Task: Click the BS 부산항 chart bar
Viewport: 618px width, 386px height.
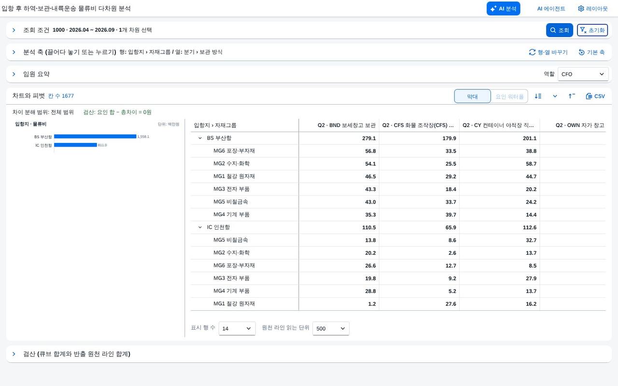Action: tap(95, 137)
